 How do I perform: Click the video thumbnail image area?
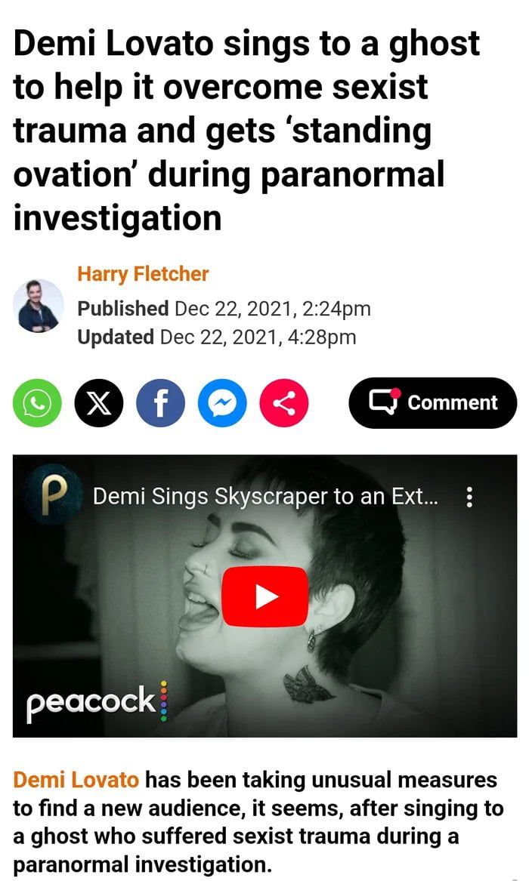click(264, 596)
